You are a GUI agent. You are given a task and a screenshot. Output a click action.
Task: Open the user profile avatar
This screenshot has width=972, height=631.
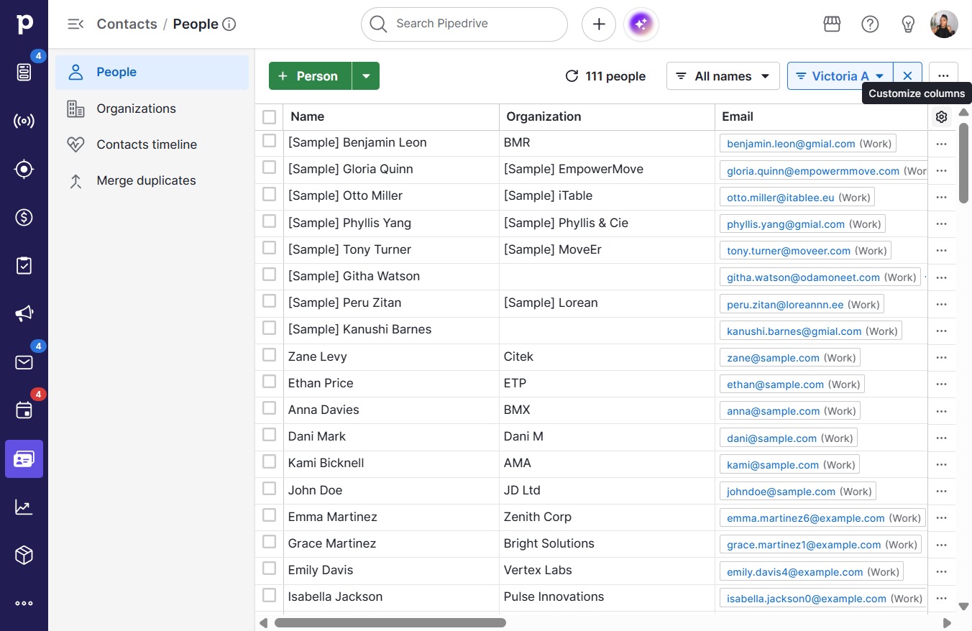[x=944, y=24]
